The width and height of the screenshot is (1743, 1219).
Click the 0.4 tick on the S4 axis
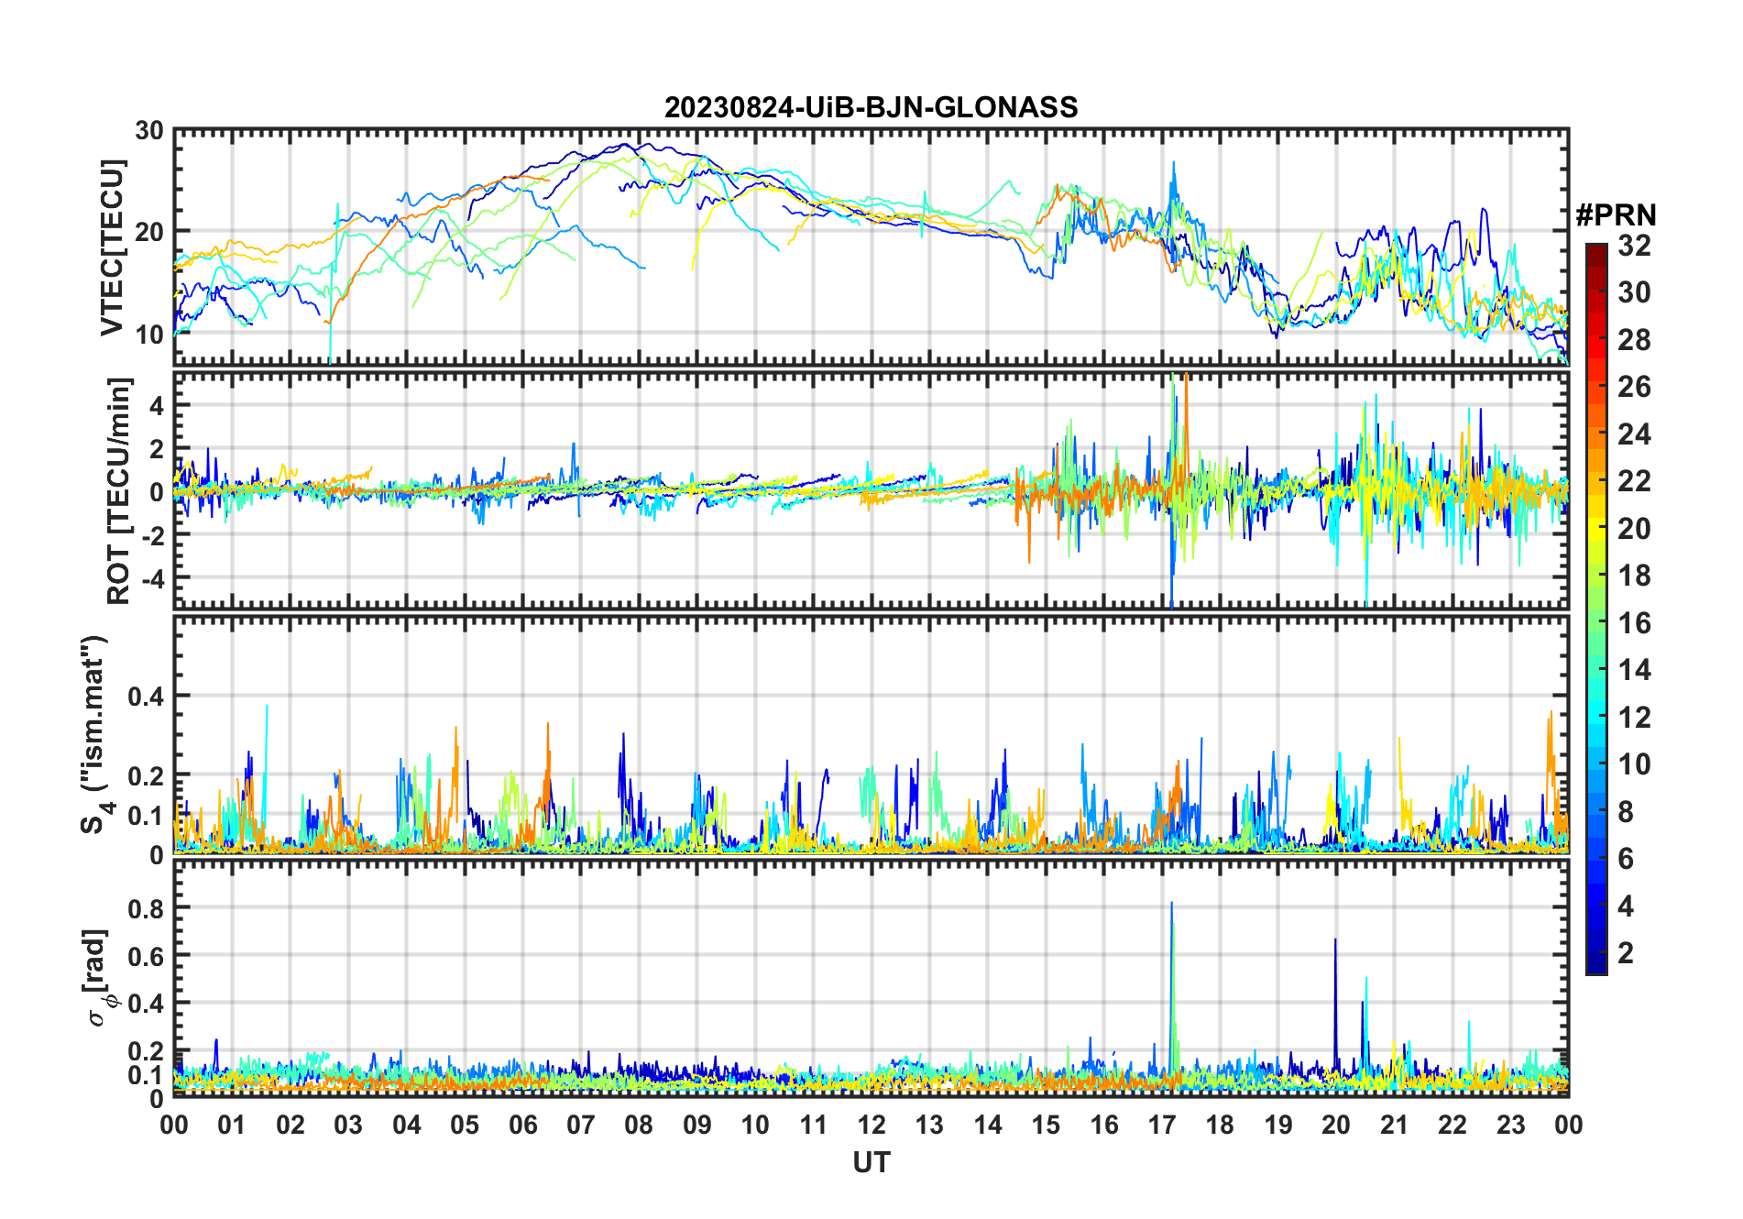pyautogui.click(x=146, y=697)
